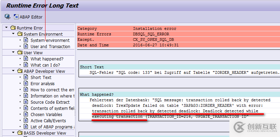
Task: Select the Short Text tree entry
Action: (41, 77)
